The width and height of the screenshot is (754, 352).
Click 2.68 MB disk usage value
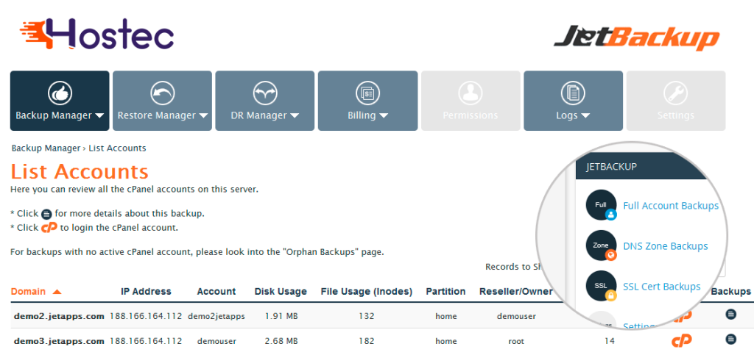tap(281, 342)
